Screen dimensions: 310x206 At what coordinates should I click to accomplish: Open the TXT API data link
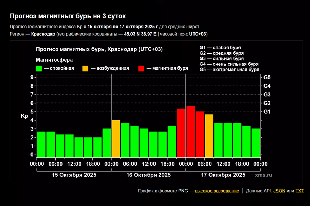pos(300,191)
